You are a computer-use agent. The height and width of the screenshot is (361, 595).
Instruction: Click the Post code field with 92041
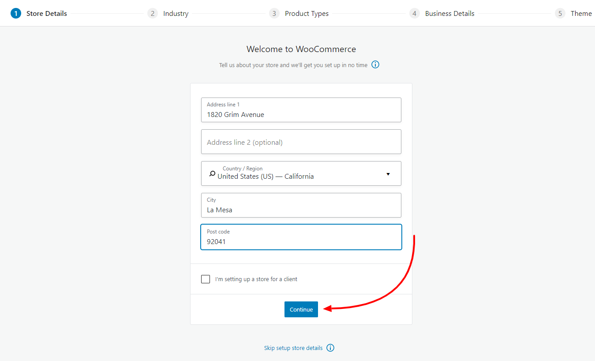pos(301,237)
